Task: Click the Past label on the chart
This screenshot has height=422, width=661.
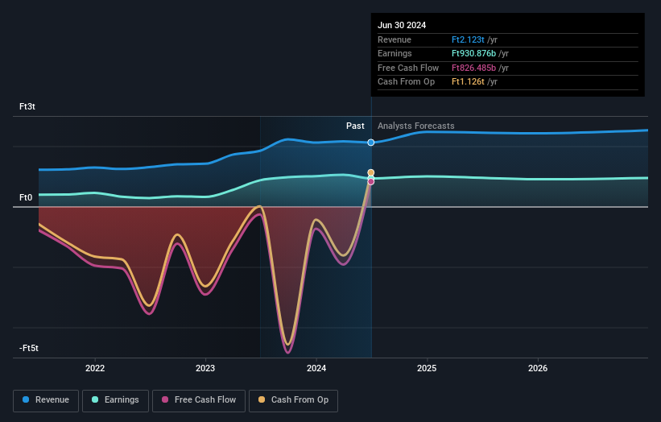Action: tap(355, 126)
